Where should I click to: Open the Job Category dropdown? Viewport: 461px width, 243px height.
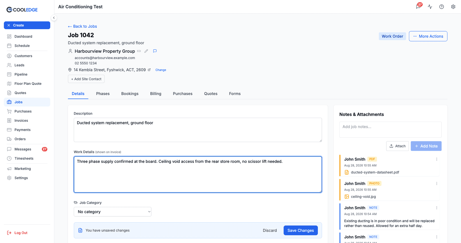[113, 212]
